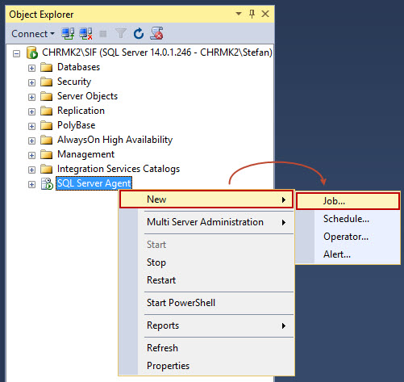Image resolution: width=404 pixels, height=382 pixels.
Task: Open the Connect dropdown
Action: point(33,34)
